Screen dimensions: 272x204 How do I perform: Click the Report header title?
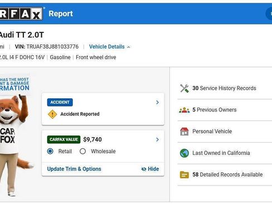(61, 14)
